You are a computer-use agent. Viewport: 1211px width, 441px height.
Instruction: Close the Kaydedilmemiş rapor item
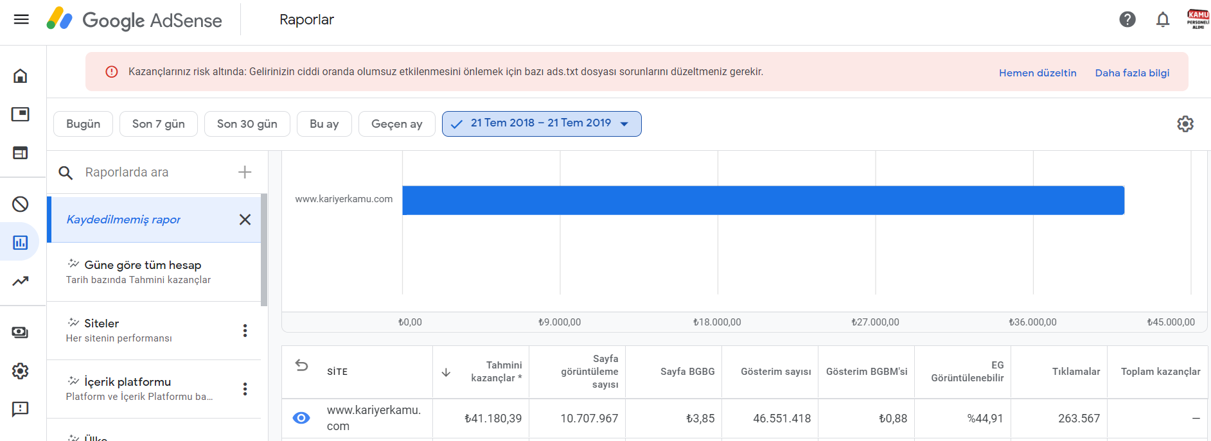click(245, 220)
